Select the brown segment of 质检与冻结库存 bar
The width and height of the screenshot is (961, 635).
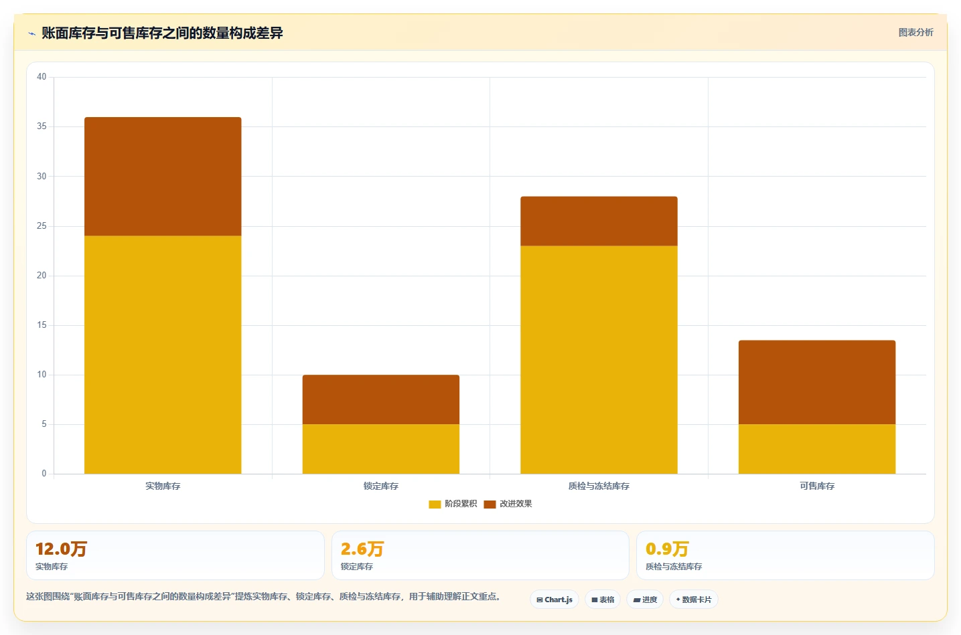pyautogui.click(x=599, y=221)
